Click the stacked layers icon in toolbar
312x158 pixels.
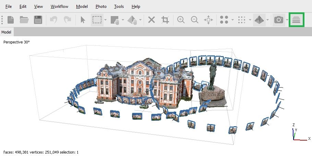point(296,19)
